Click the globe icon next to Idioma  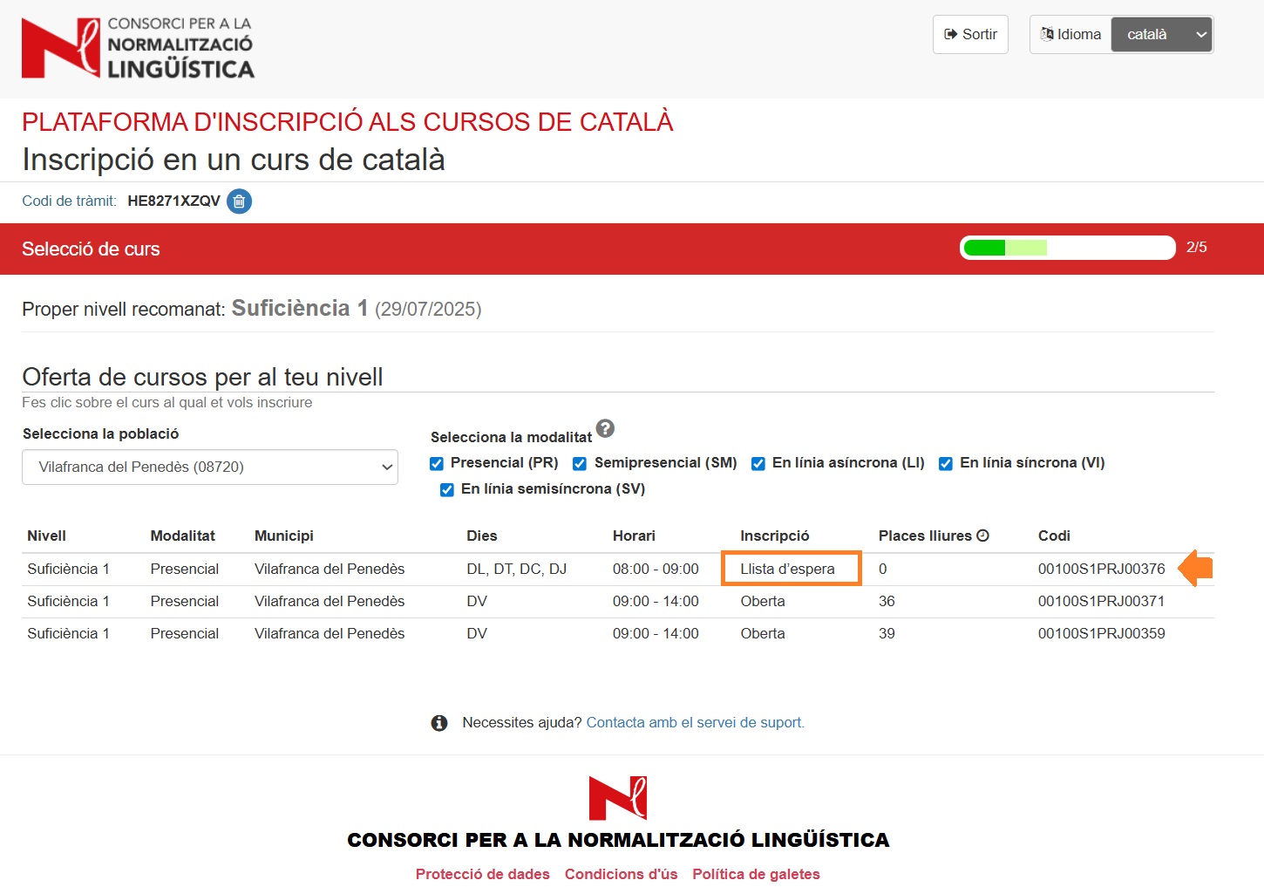click(x=1049, y=34)
